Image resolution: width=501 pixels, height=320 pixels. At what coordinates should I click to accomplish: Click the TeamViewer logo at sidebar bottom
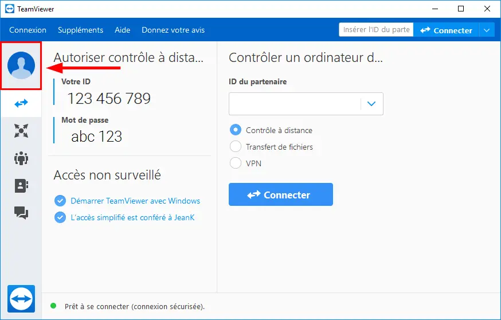[x=21, y=299]
